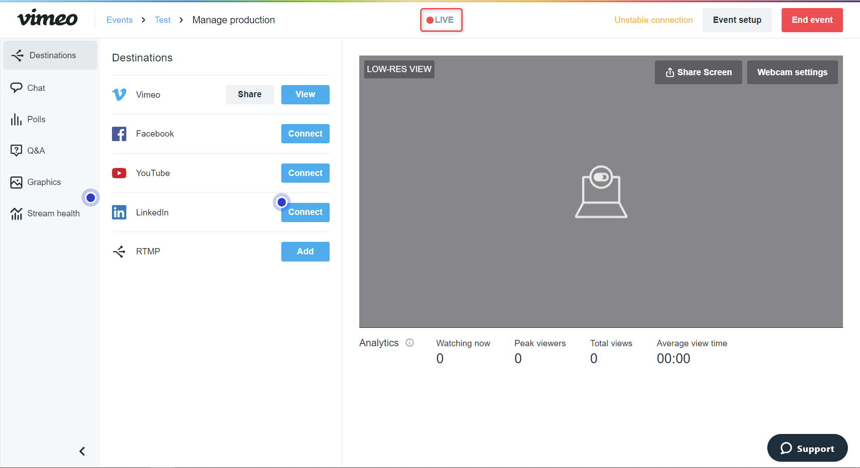The width and height of the screenshot is (860, 468).
Task: Open Webcam settings
Action: click(792, 73)
